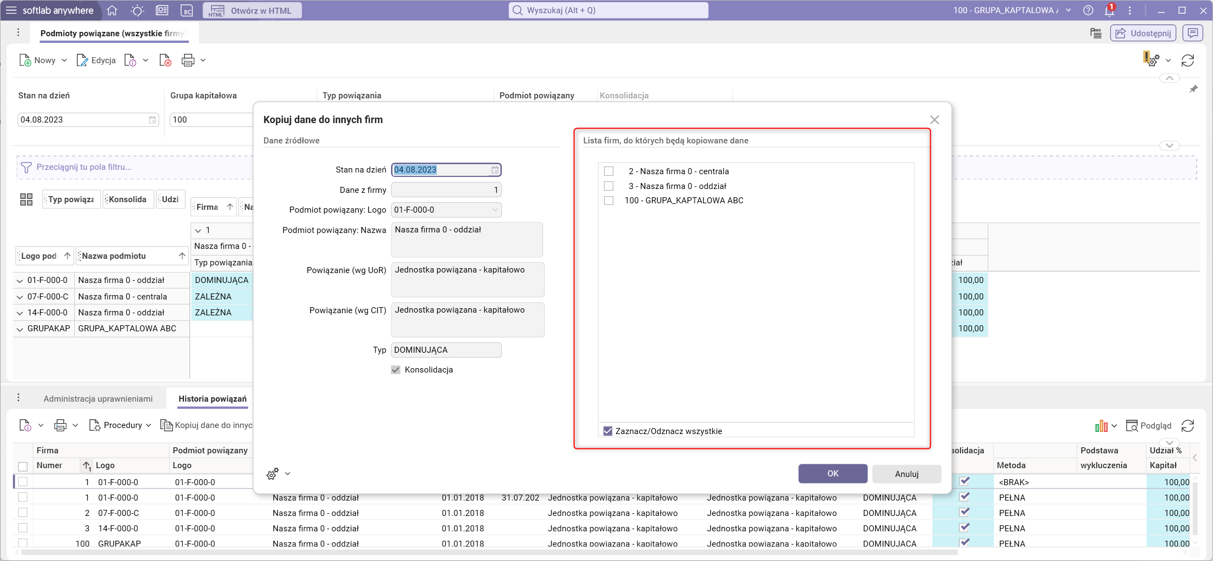This screenshot has height=561, width=1213.
Task: Open the print options dropdown arrow in top toolbar
Action: [203, 60]
